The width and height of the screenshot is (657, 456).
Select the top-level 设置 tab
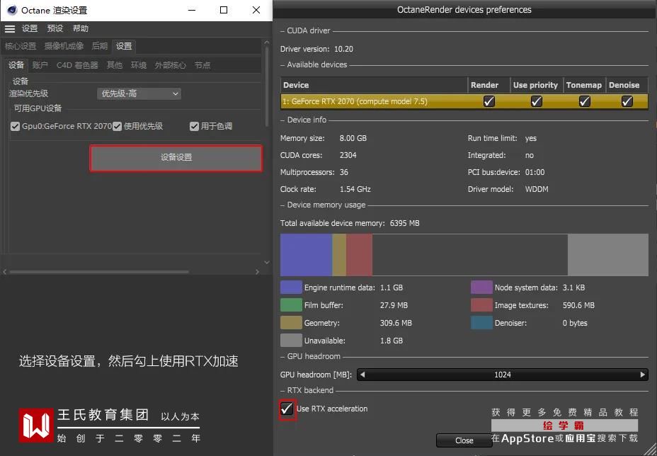pos(124,46)
